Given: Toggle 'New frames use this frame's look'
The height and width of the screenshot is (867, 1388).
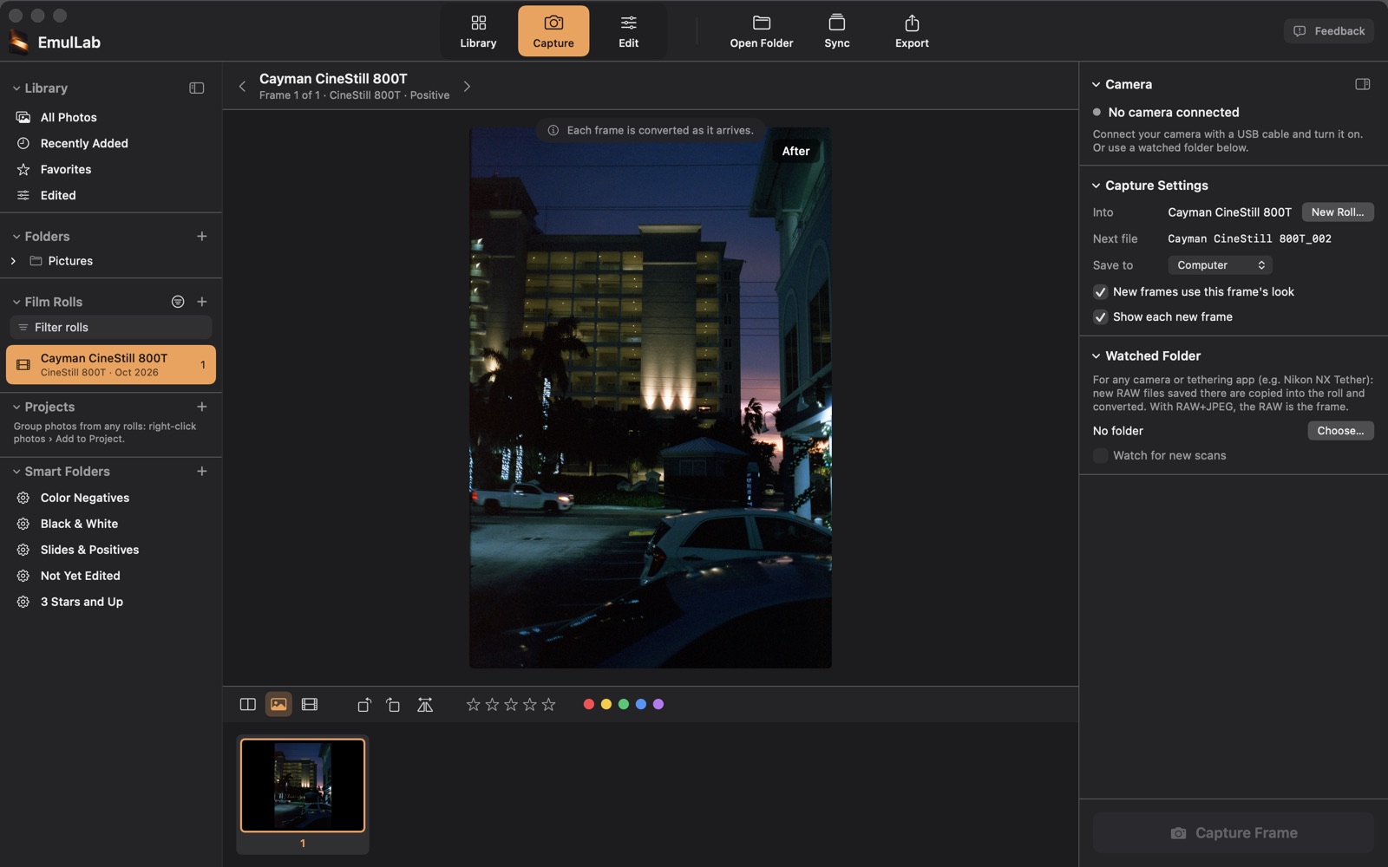Looking at the screenshot, I should (x=1100, y=291).
